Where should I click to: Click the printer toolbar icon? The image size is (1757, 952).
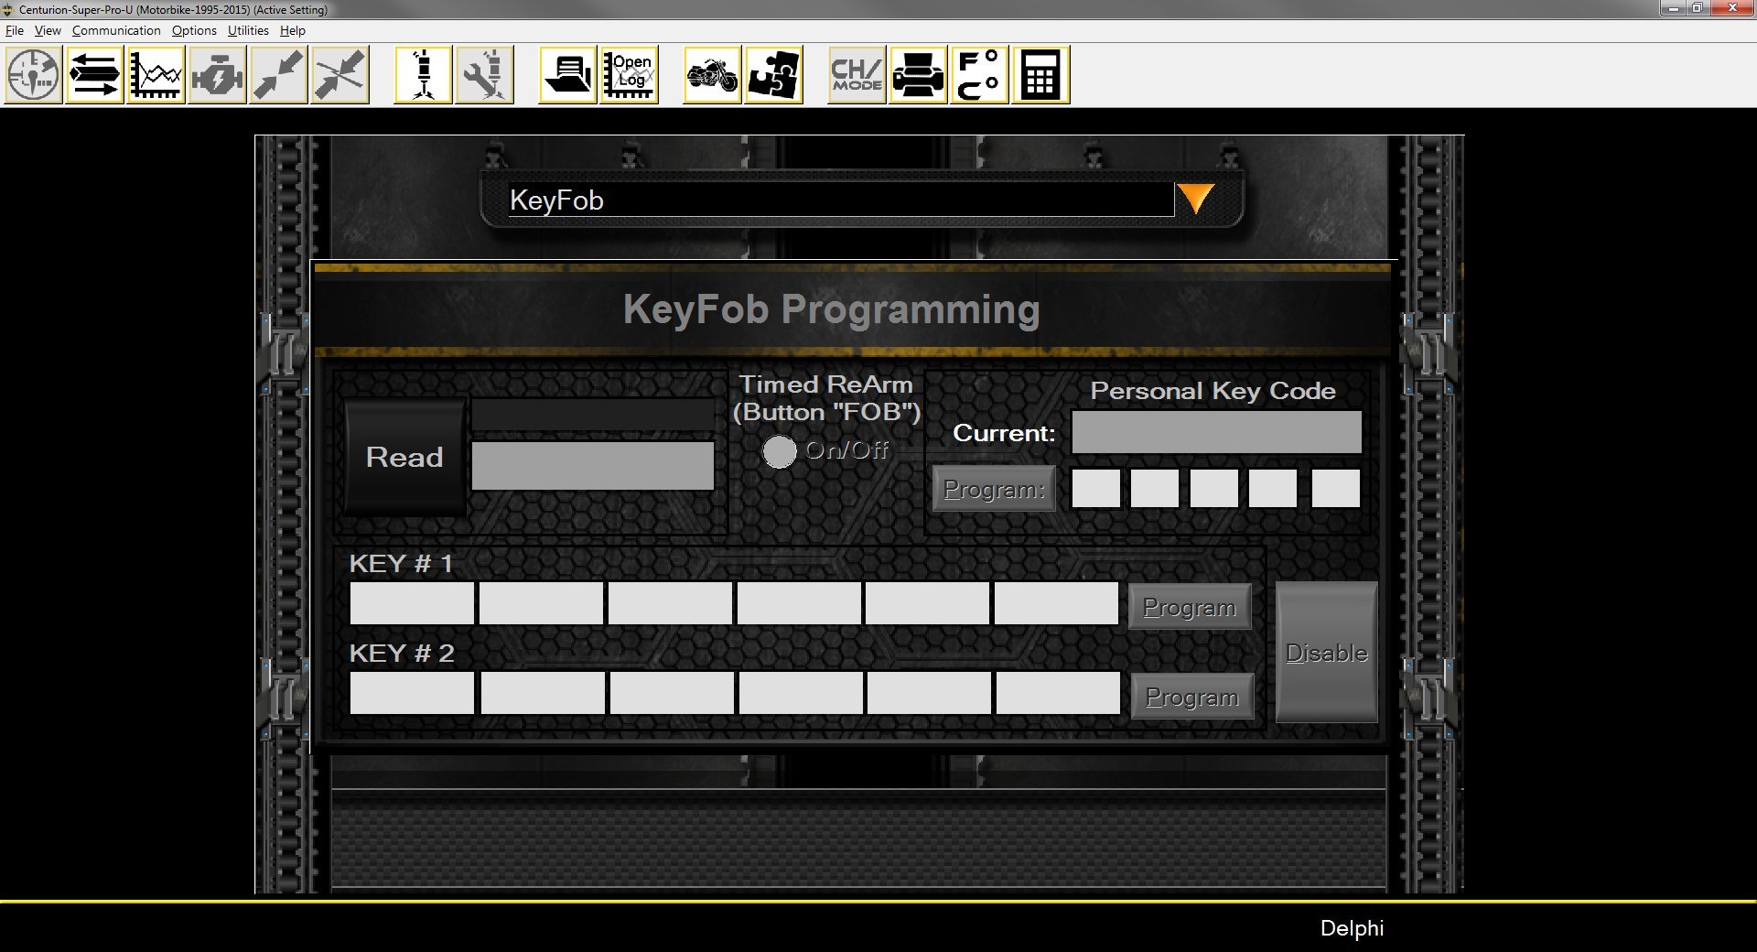click(x=918, y=75)
